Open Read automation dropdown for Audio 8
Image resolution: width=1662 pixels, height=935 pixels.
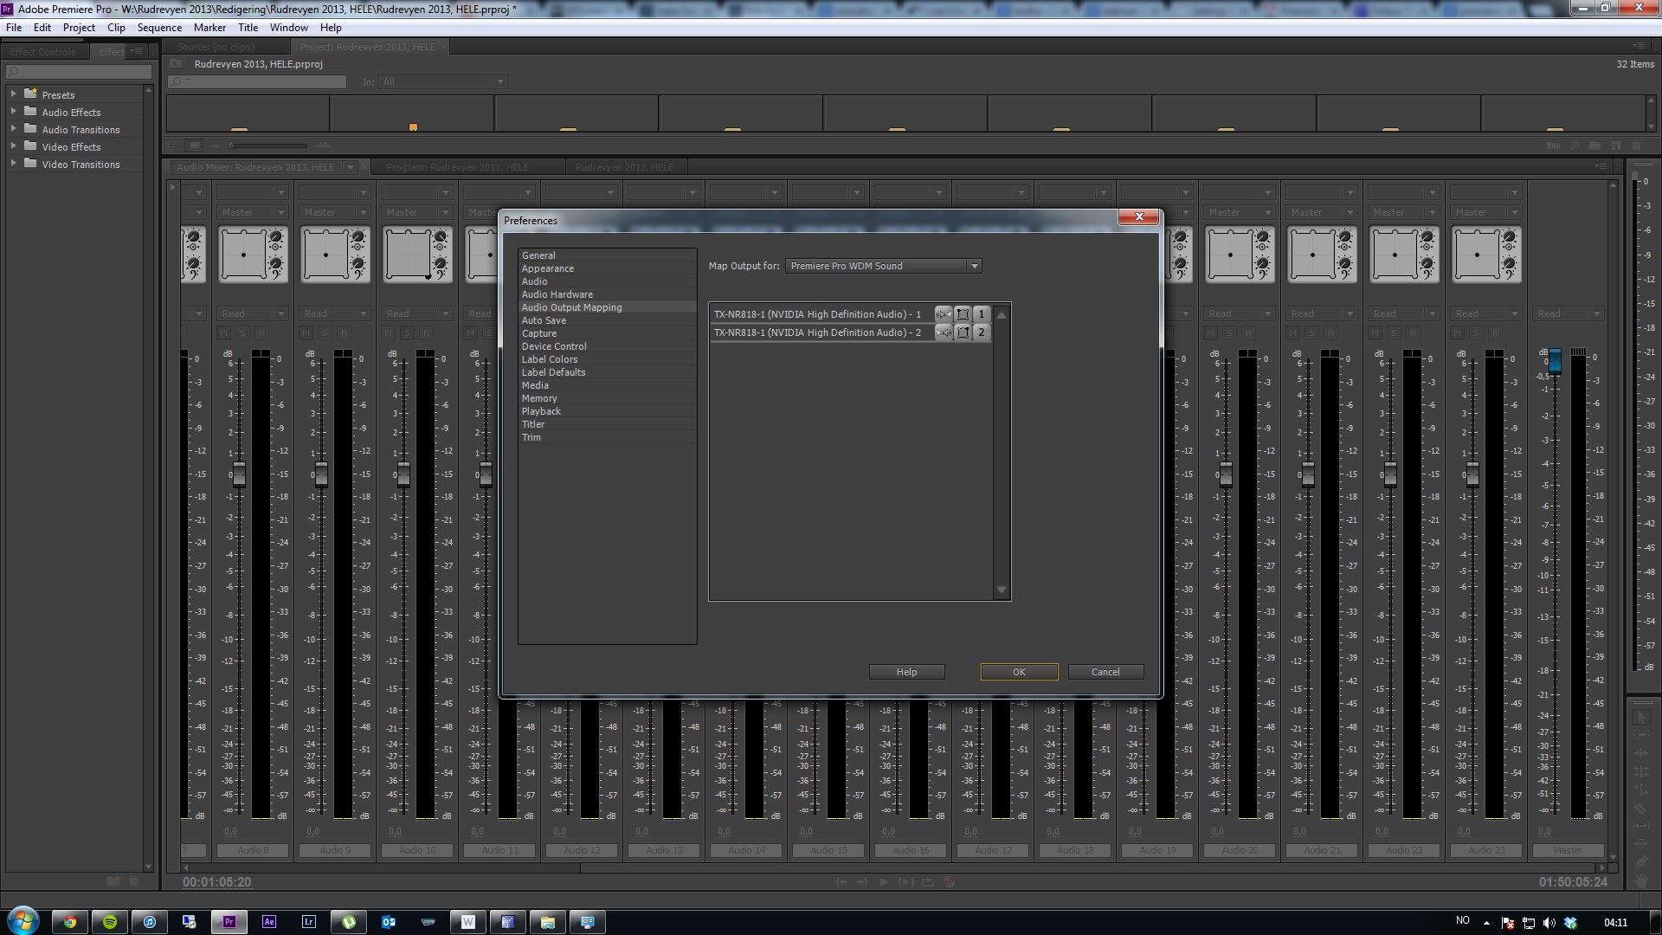(252, 313)
